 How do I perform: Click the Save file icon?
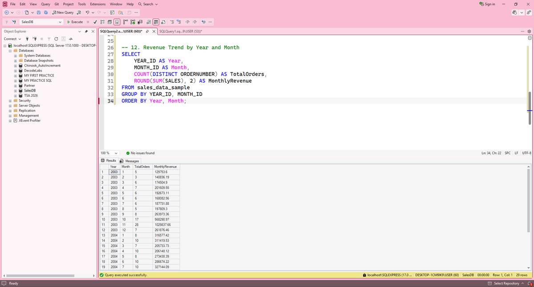pos(39,12)
